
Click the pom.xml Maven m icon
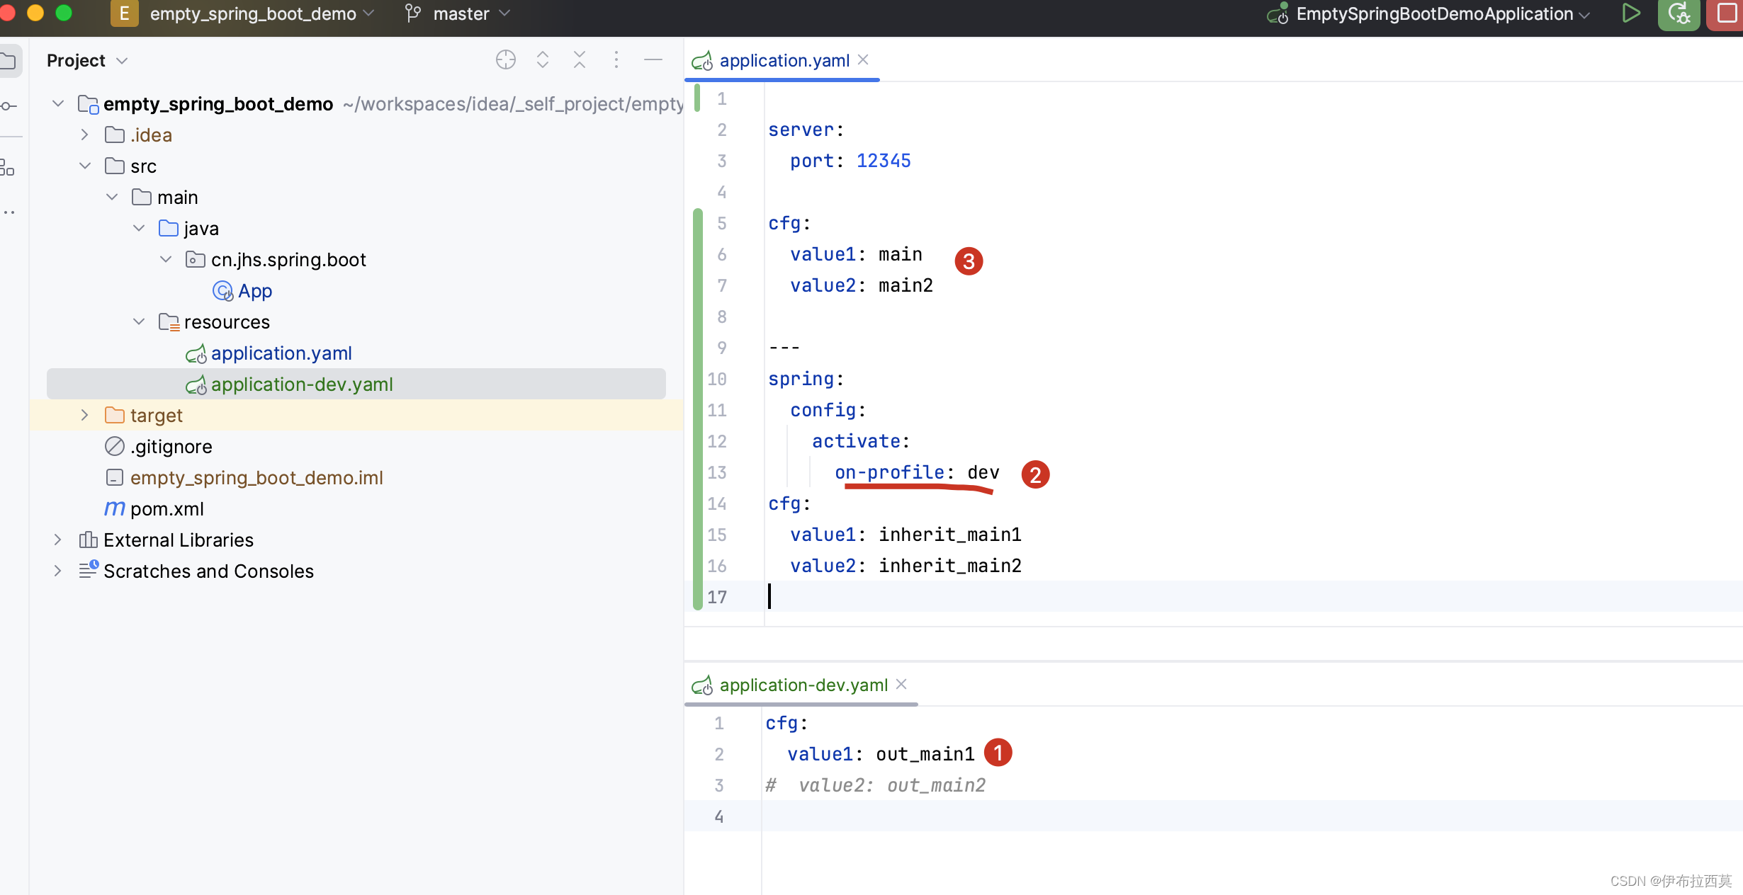[x=115, y=509]
